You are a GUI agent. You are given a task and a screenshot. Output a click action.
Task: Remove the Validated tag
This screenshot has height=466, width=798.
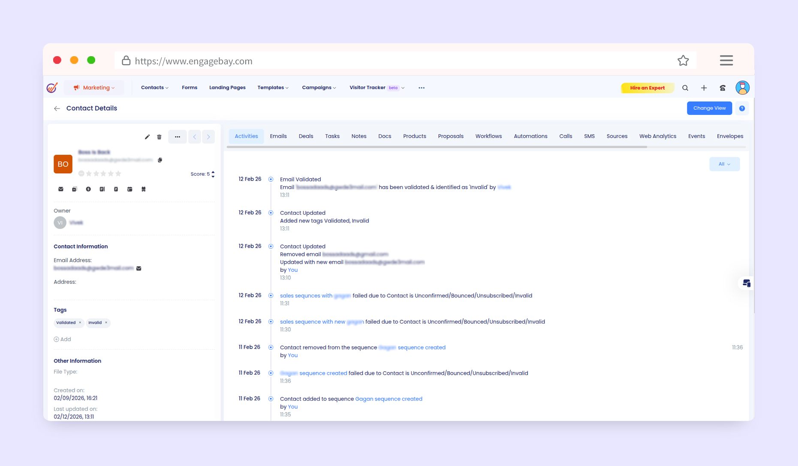(80, 323)
